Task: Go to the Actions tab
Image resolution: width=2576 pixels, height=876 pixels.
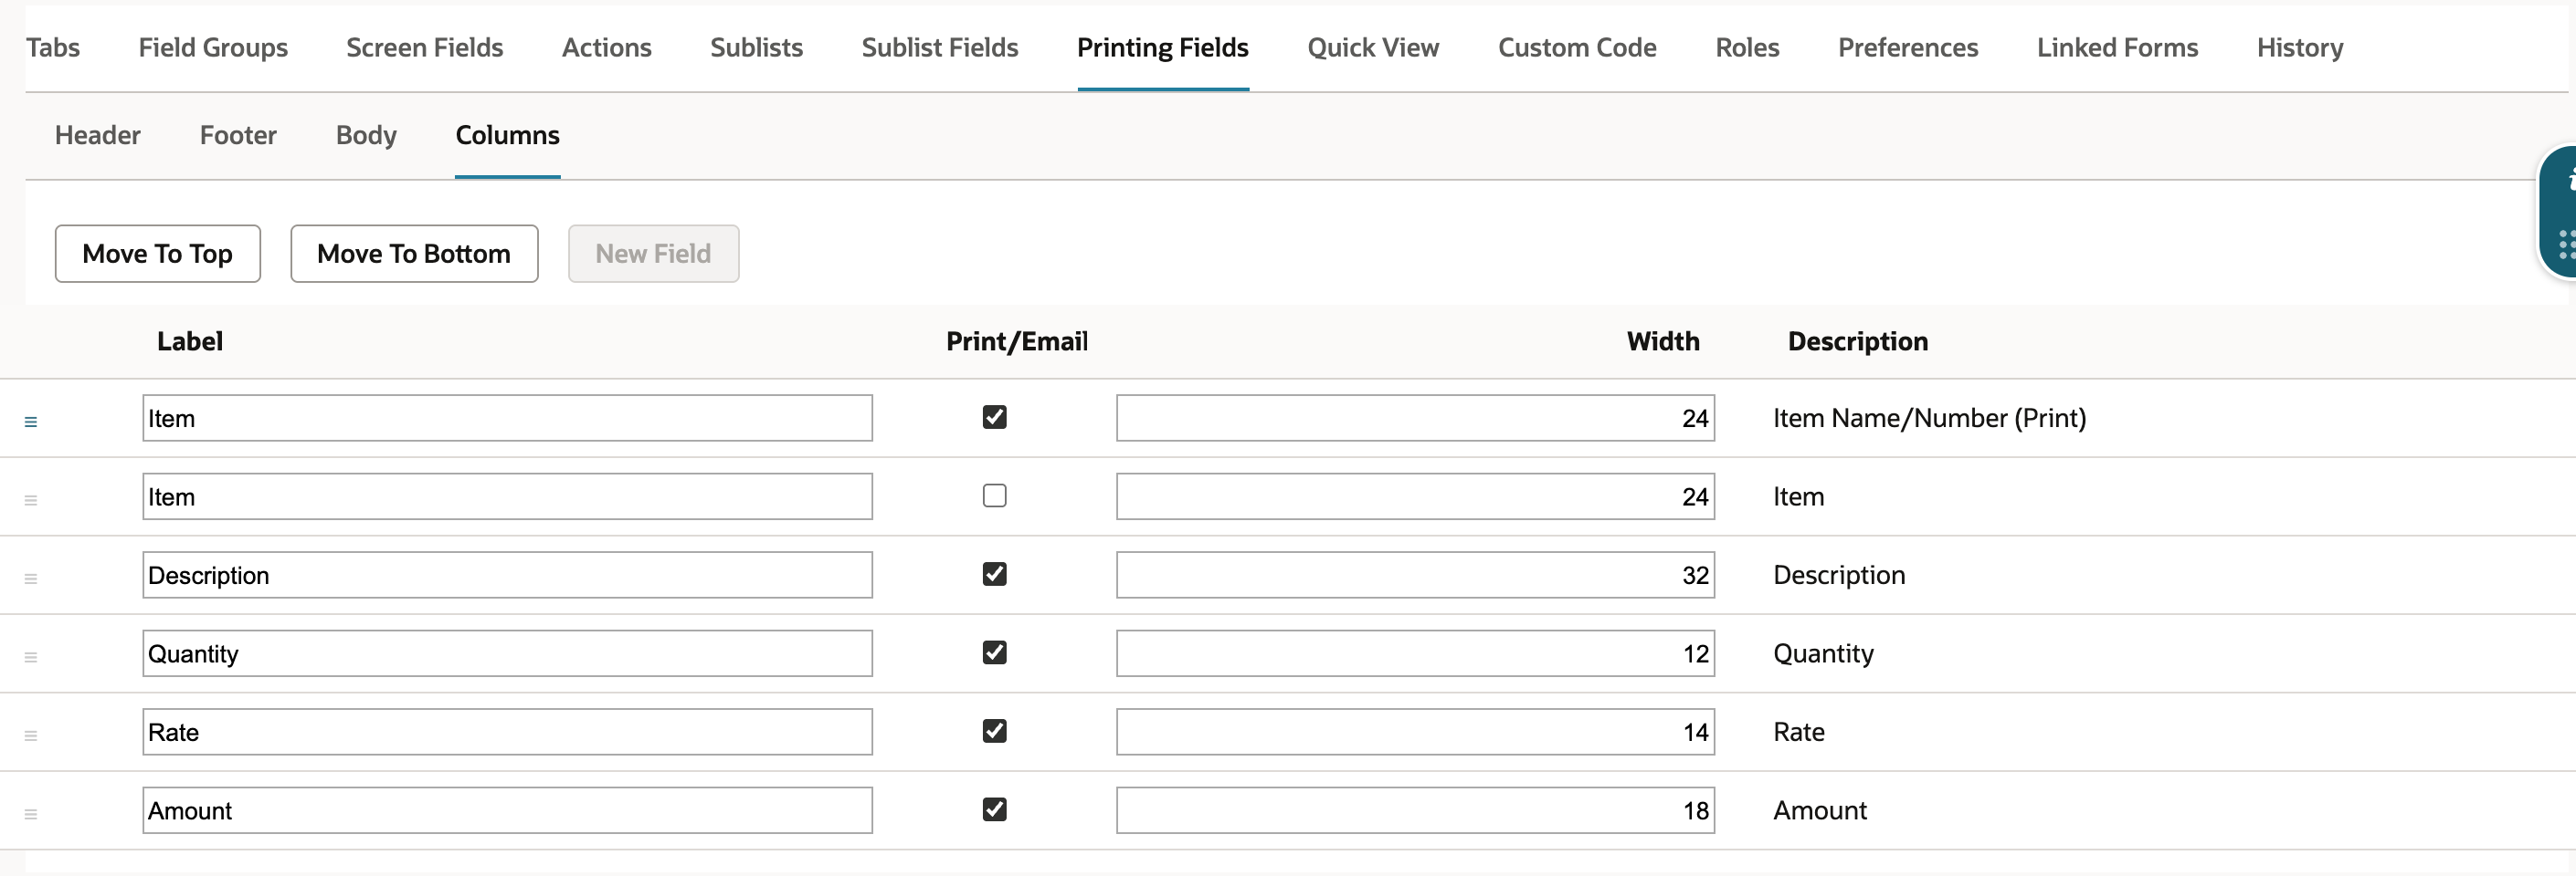Action: point(606,47)
